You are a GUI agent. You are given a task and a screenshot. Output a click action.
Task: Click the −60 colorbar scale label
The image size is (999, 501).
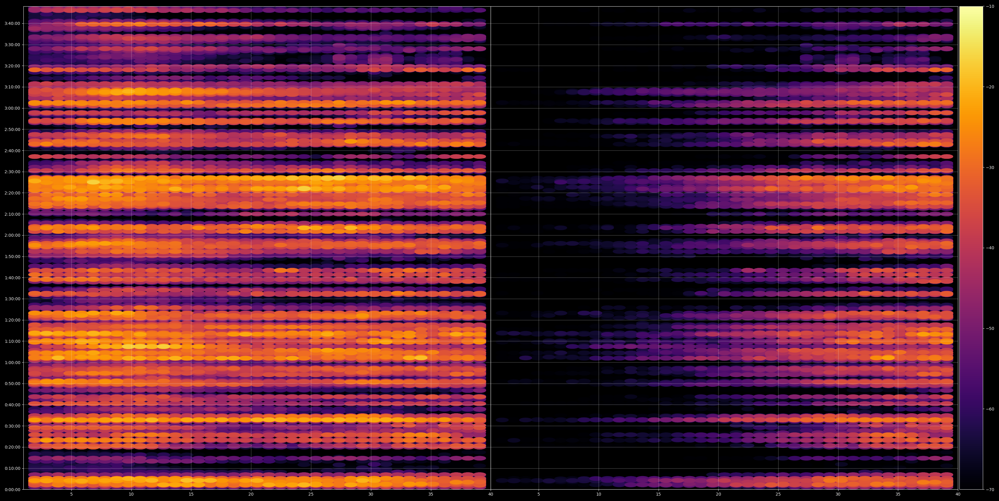pyautogui.click(x=991, y=409)
